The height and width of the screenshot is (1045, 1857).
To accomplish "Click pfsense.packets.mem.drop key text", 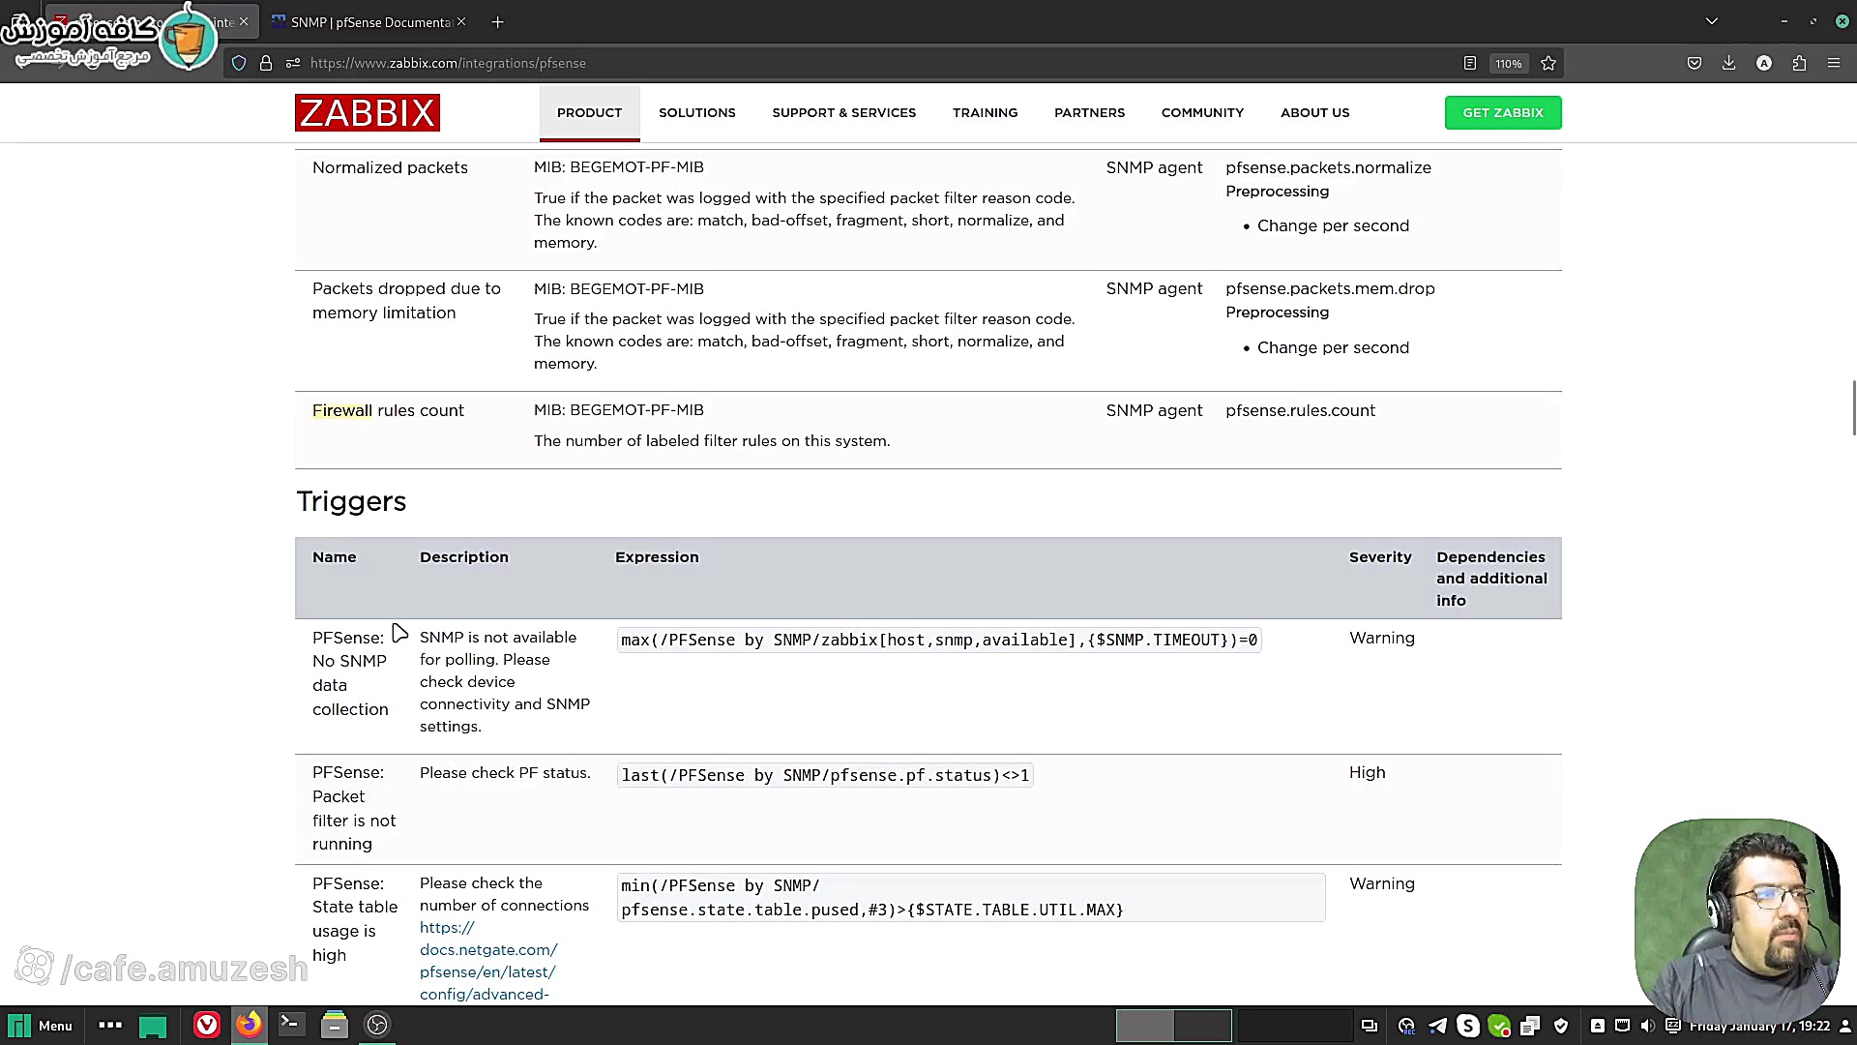I will click(1330, 288).
